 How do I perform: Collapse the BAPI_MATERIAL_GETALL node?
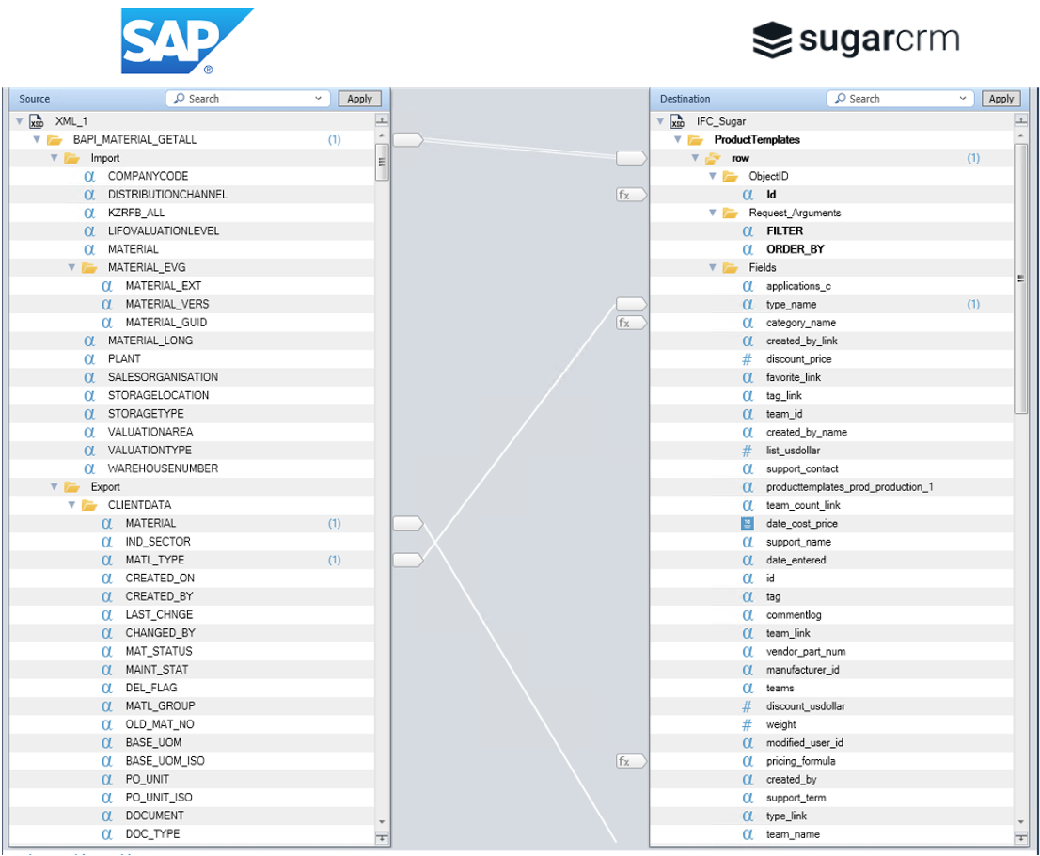click(36, 138)
